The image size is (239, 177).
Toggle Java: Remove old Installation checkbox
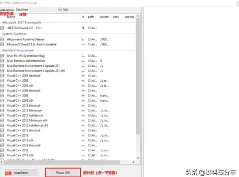[2, 61]
